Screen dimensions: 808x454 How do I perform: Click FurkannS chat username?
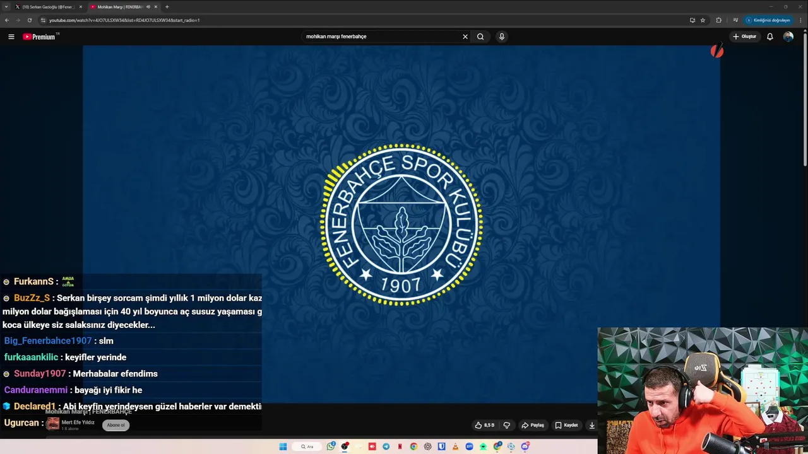(33, 281)
